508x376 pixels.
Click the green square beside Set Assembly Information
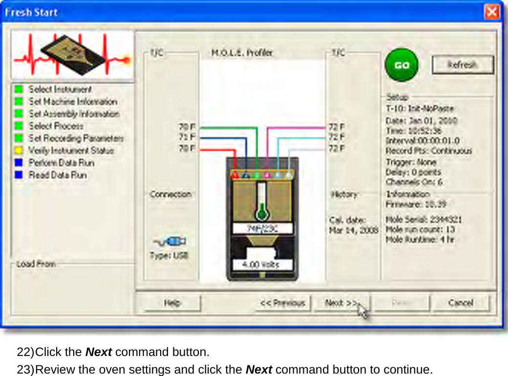click(x=19, y=114)
